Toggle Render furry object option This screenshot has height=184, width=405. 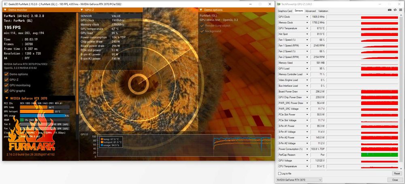click(x=202, y=26)
